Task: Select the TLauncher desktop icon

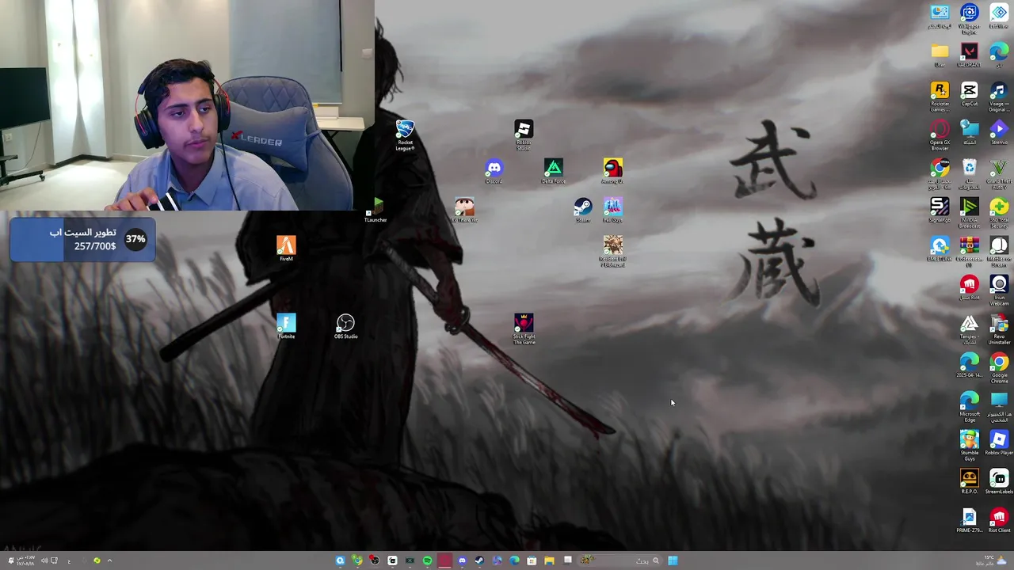Action: point(375,211)
